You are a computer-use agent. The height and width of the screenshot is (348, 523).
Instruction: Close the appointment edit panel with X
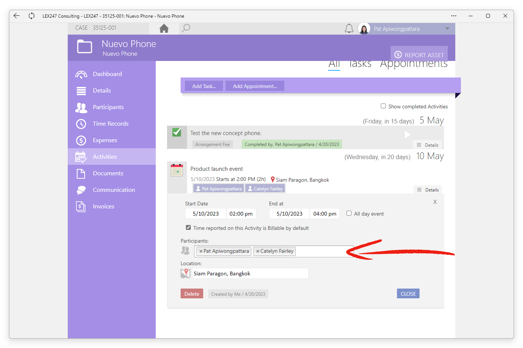coord(435,202)
